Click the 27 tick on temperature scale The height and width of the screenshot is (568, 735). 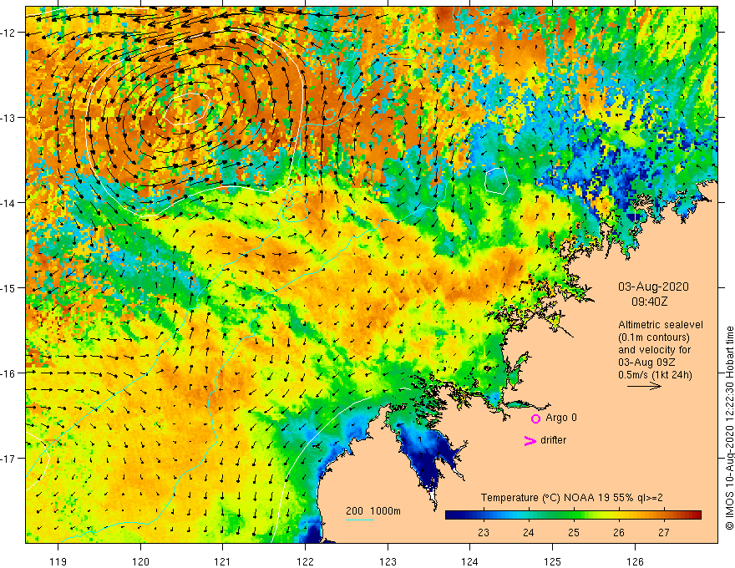pos(664,533)
